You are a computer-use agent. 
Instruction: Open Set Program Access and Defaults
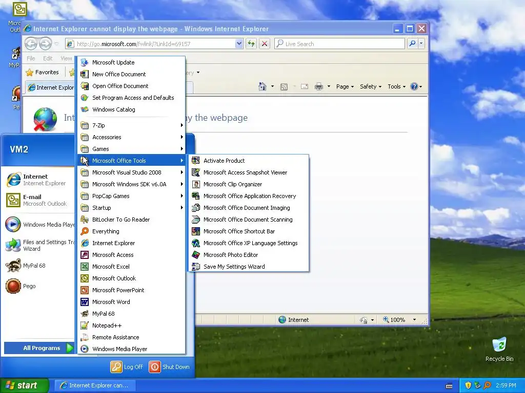(131, 98)
